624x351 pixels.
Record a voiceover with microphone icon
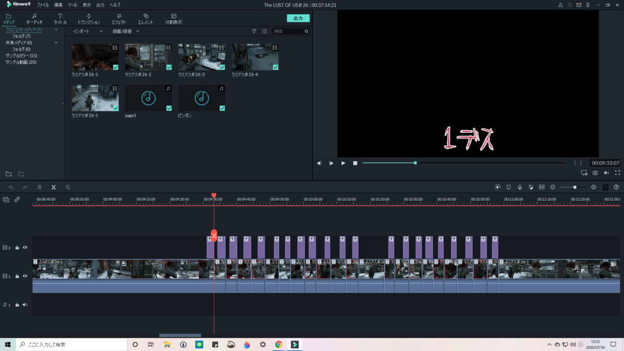point(519,187)
